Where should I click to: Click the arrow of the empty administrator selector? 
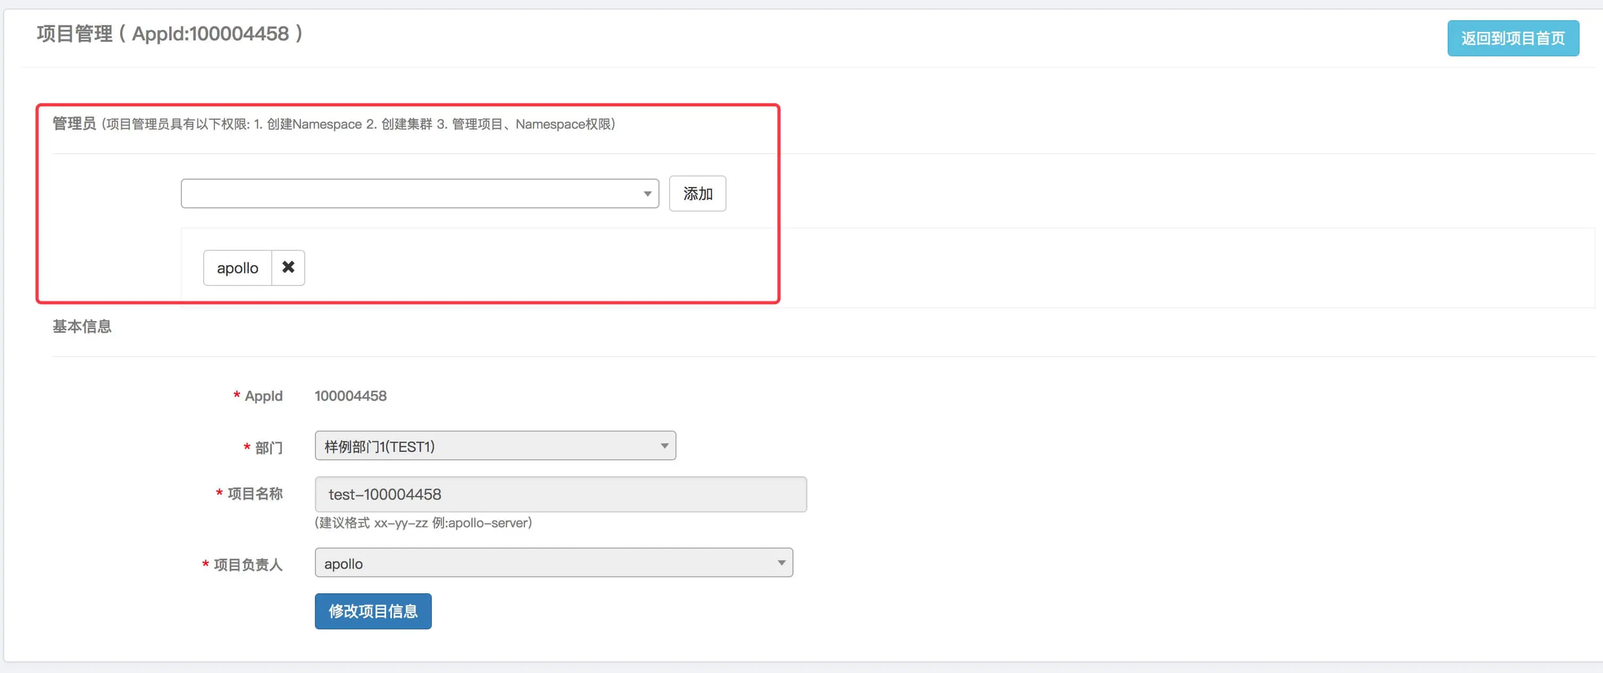point(647,194)
